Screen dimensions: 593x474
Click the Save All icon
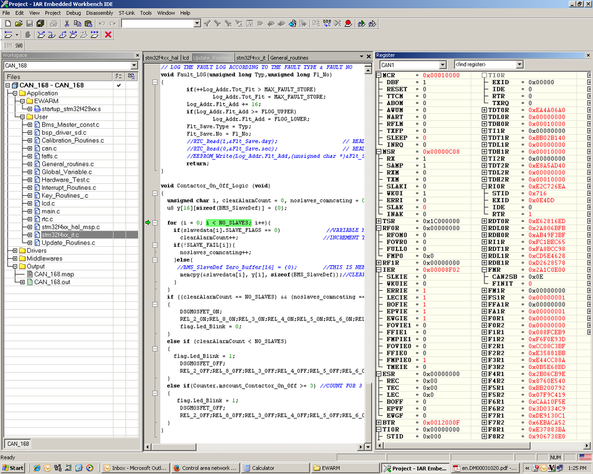[x=40, y=24]
